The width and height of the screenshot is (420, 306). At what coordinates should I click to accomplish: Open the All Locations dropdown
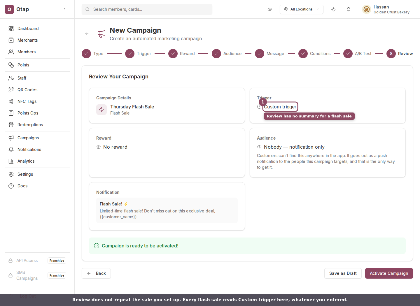302,9
